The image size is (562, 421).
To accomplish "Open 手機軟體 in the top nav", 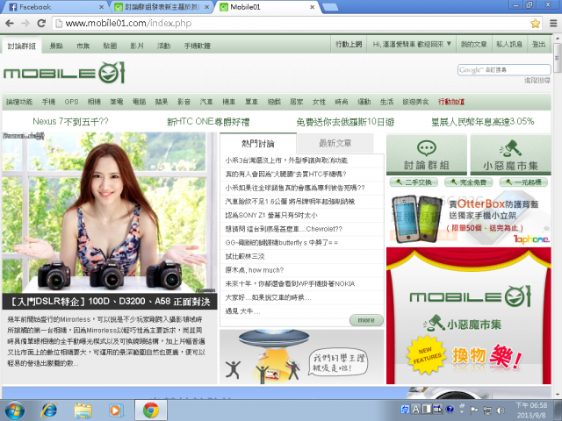I will tap(197, 46).
